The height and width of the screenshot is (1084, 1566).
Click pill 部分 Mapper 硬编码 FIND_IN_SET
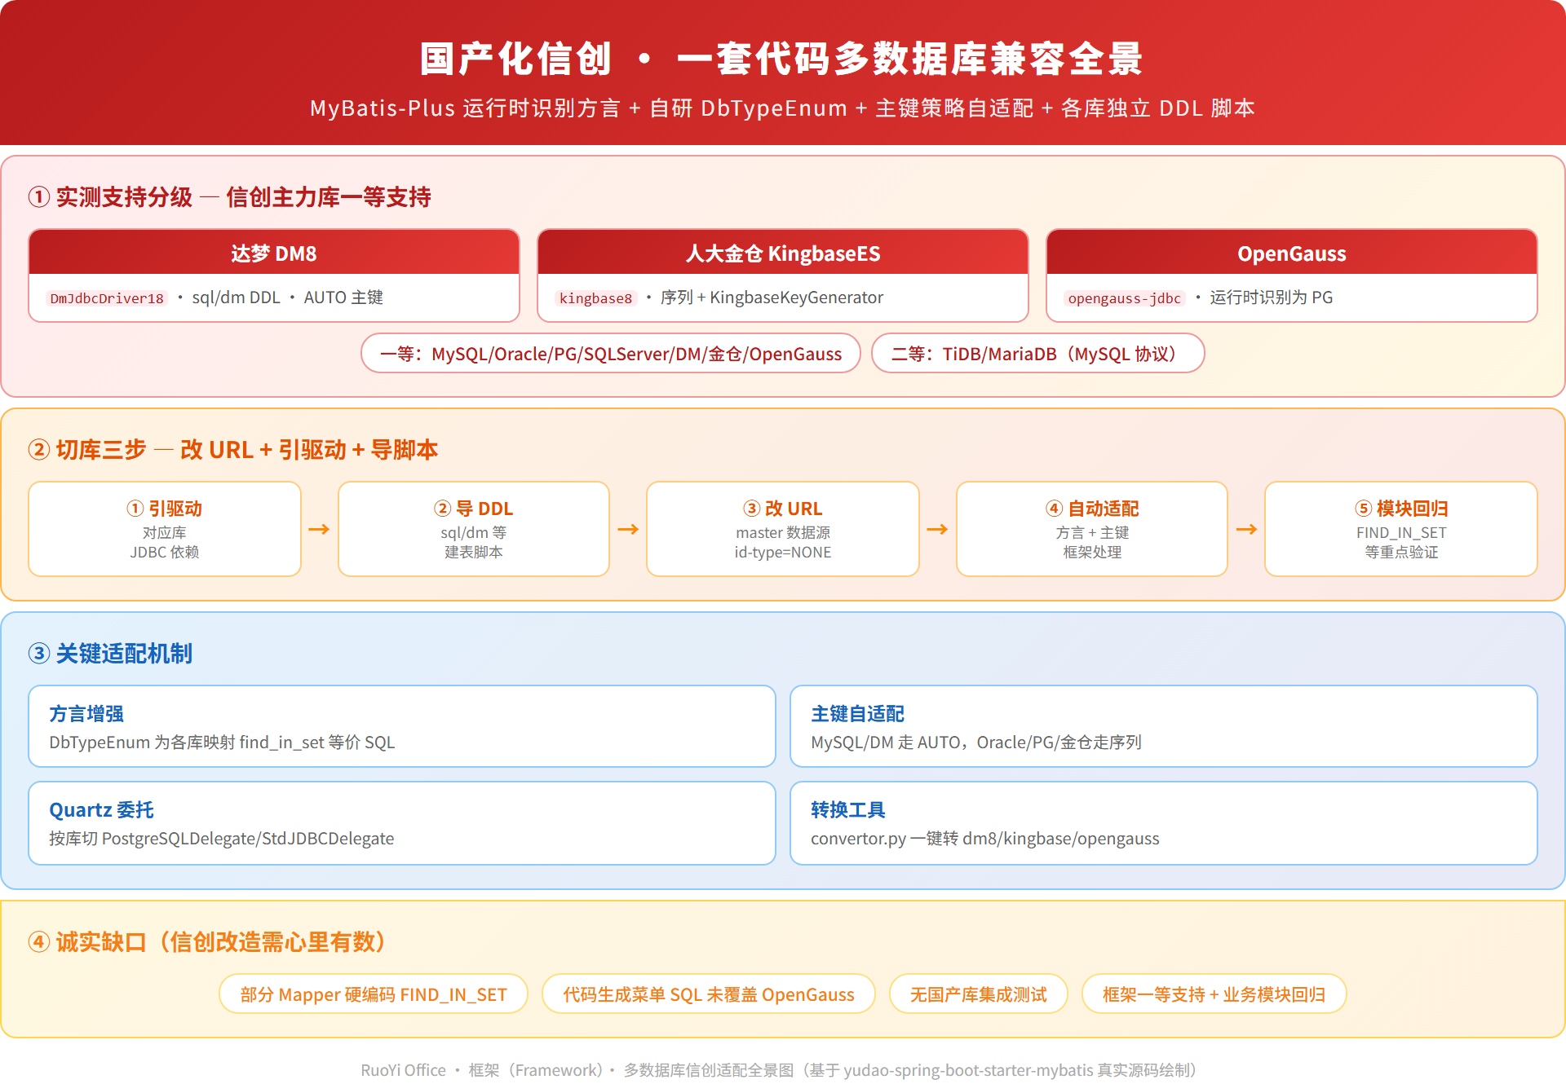tap(374, 994)
